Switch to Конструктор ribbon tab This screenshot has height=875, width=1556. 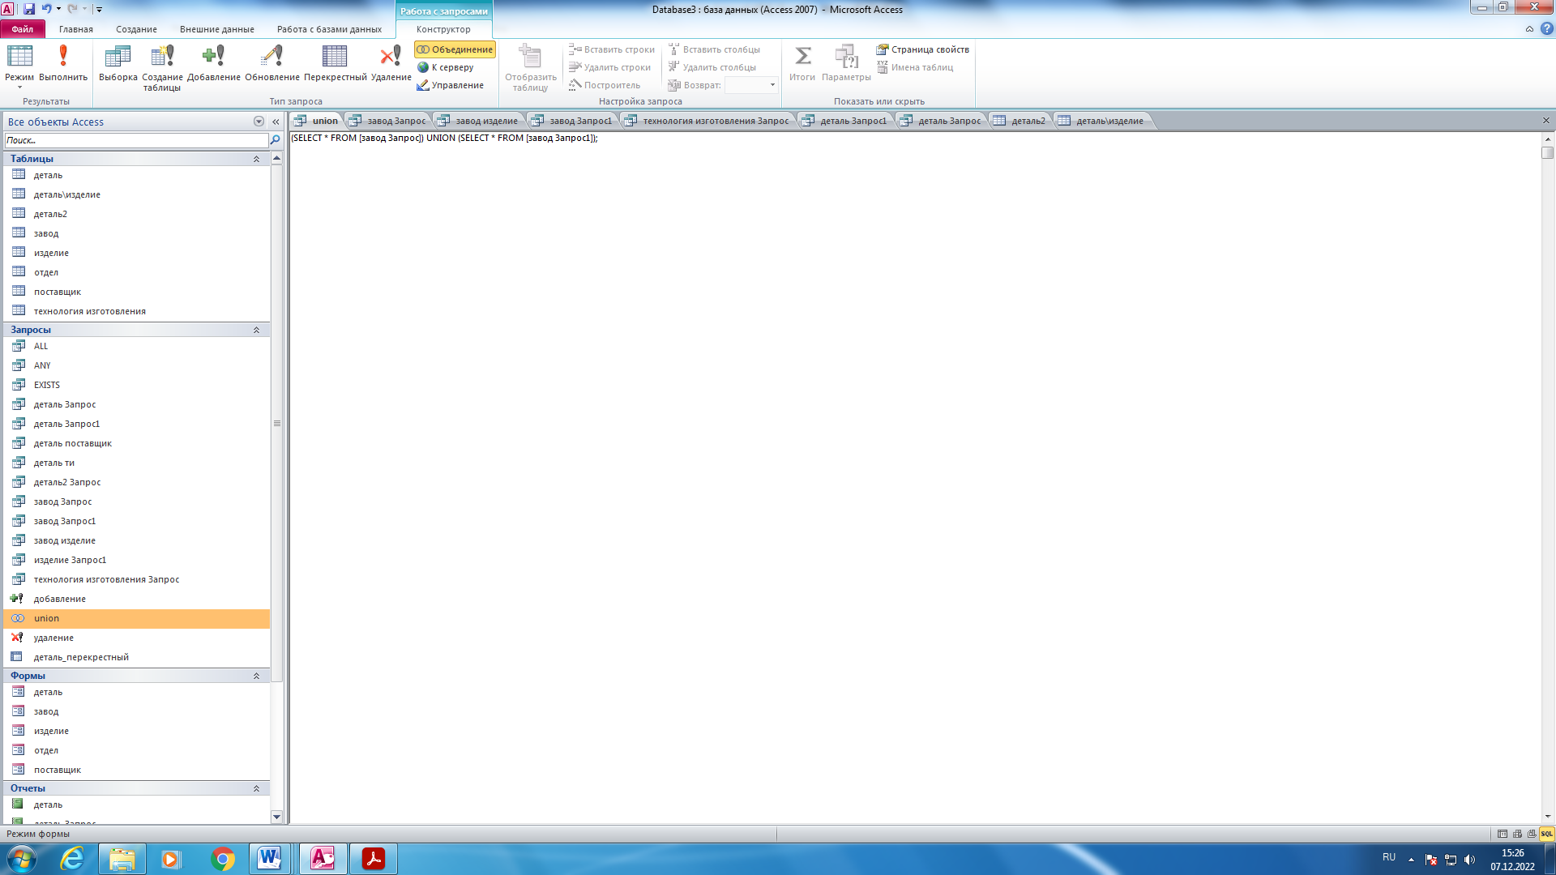(x=443, y=29)
